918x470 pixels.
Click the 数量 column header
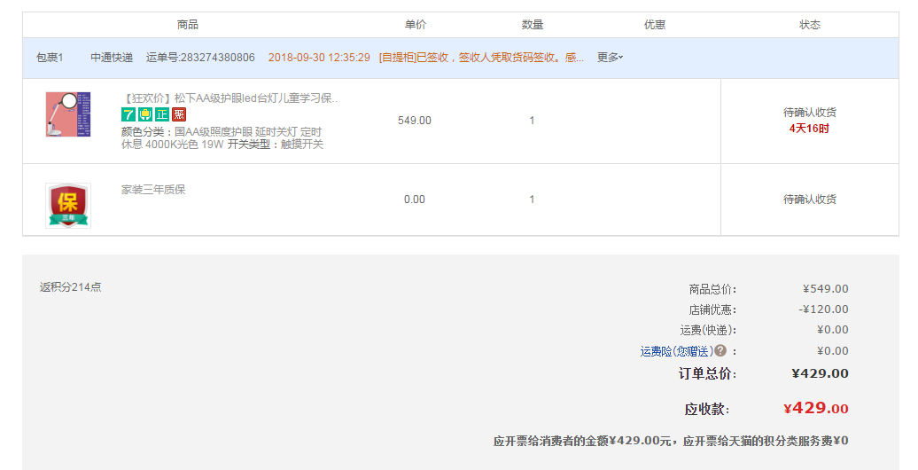point(533,25)
